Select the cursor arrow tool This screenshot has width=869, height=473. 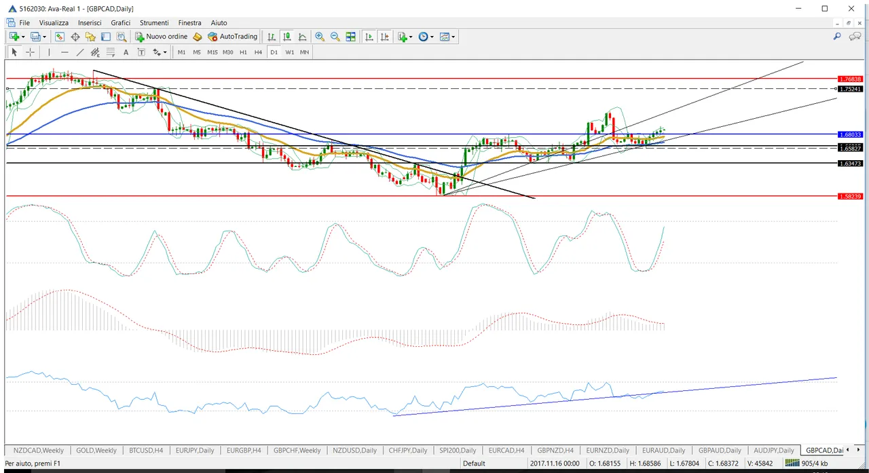point(14,52)
